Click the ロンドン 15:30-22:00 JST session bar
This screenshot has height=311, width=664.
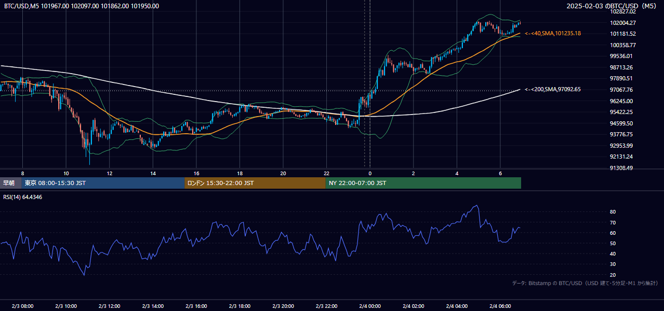[255, 183]
